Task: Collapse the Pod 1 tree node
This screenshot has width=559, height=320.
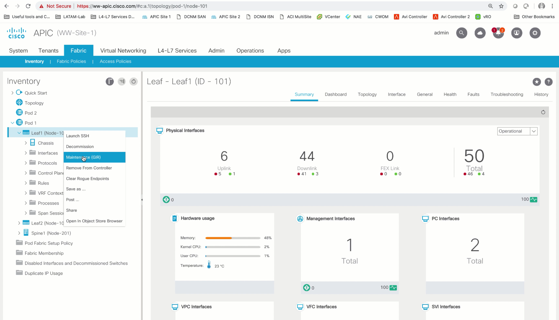Action: pos(13,123)
